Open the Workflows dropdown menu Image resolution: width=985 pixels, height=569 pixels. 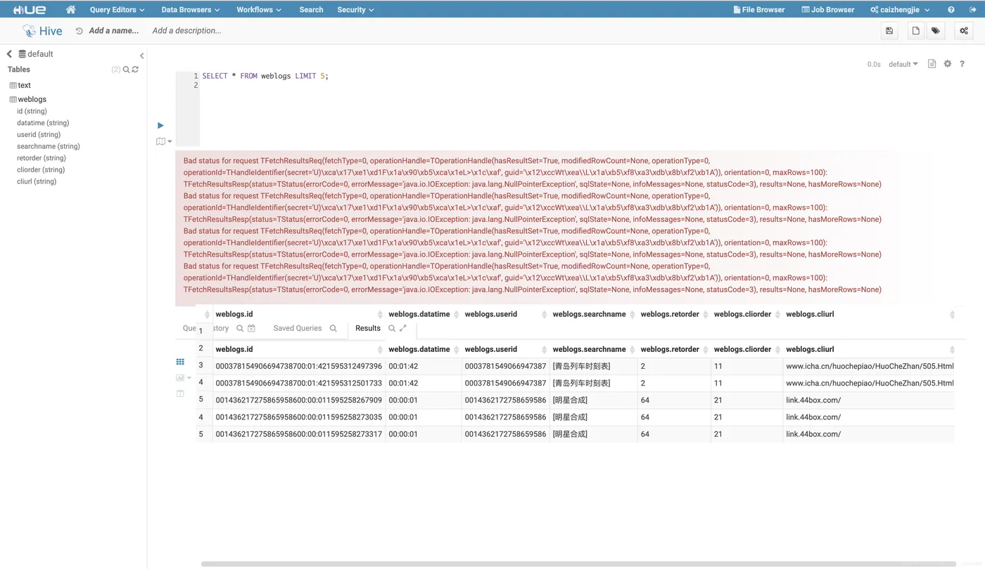tap(259, 10)
